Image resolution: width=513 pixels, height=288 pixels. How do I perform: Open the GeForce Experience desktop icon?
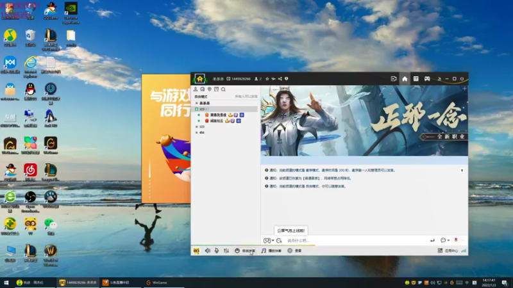point(71,13)
